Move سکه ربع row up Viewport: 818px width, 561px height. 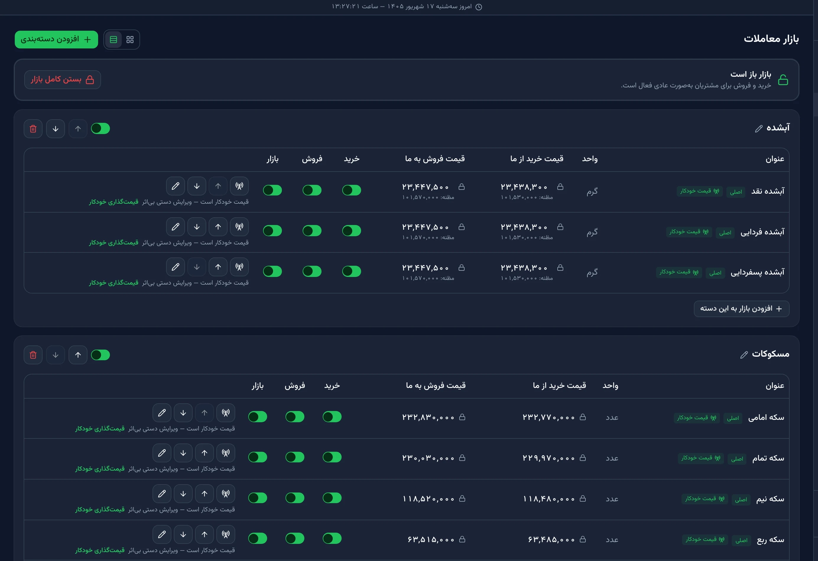[x=204, y=535]
